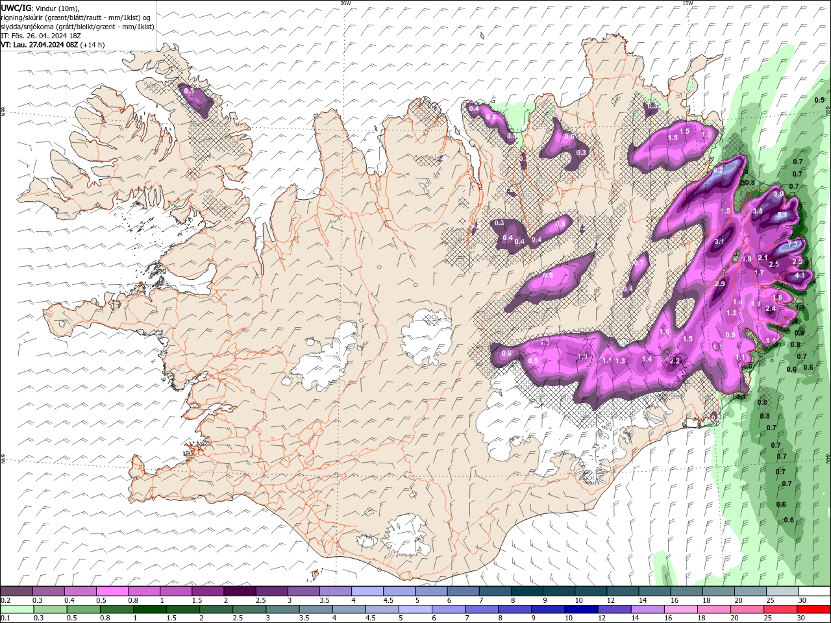Click the white Mýrdalsjökull glacier on the south coast
Viewport: 831px width, 623px height.
click(x=407, y=535)
